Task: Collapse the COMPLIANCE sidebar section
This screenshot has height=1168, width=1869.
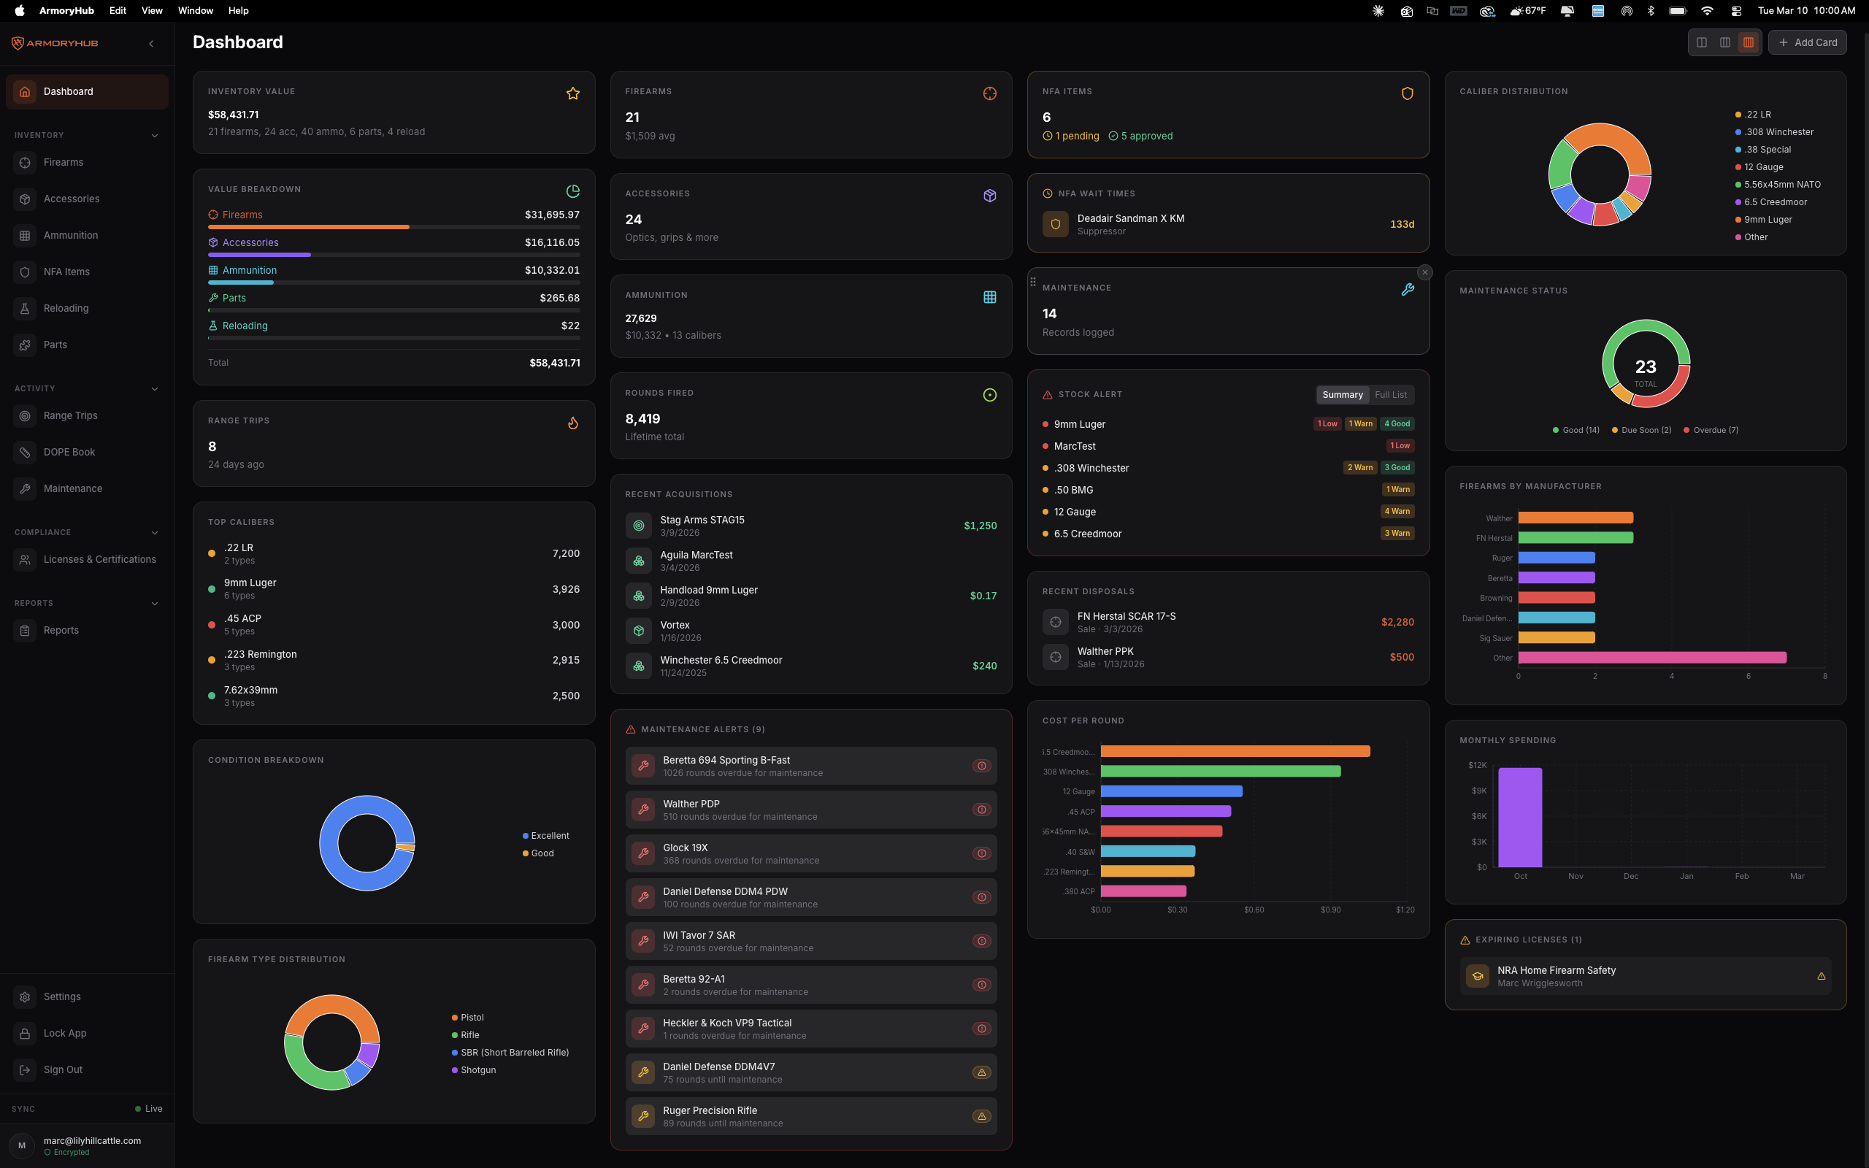Action: (x=155, y=532)
